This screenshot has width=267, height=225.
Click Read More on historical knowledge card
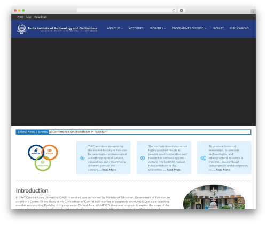[x=223, y=170]
